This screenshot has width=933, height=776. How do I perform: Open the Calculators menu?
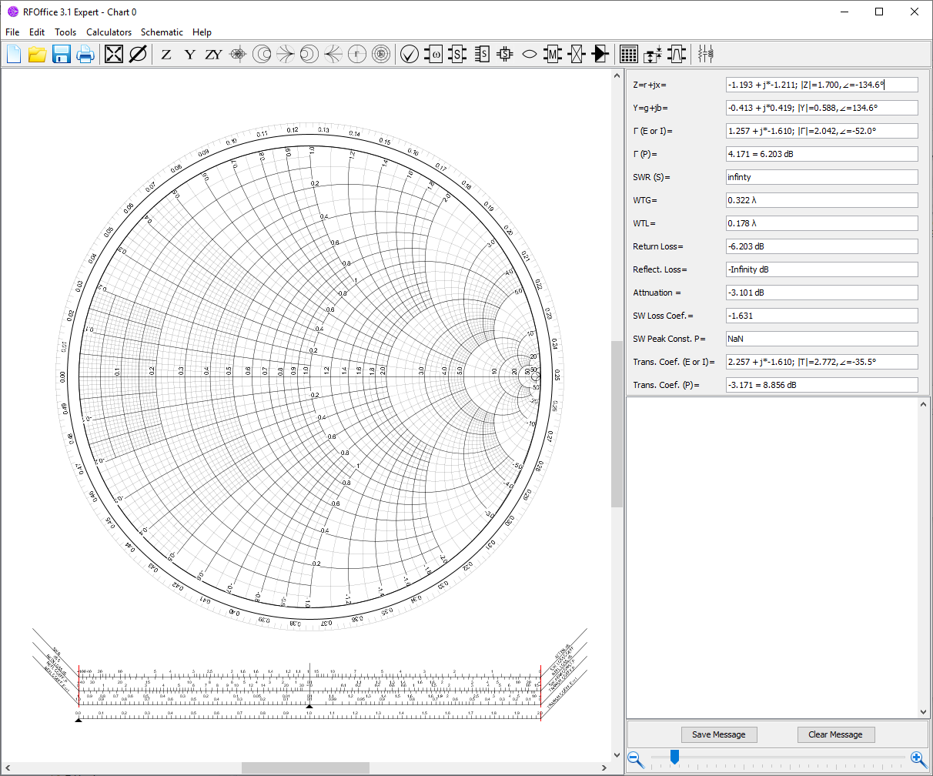109,32
